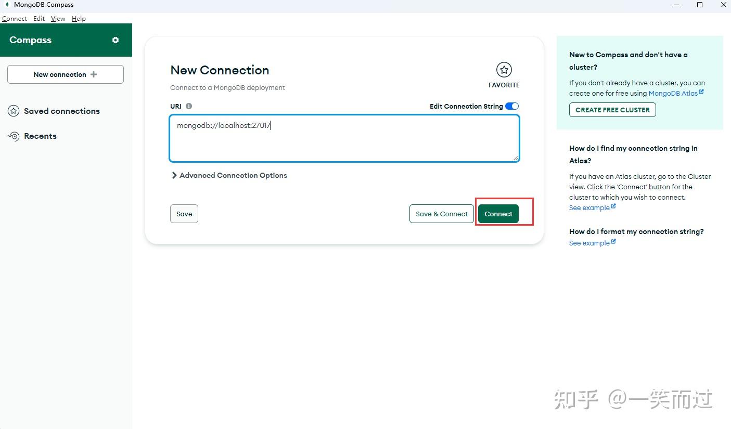Click Create Free Cluster button
731x429 pixels.
[x=612, y=110]
